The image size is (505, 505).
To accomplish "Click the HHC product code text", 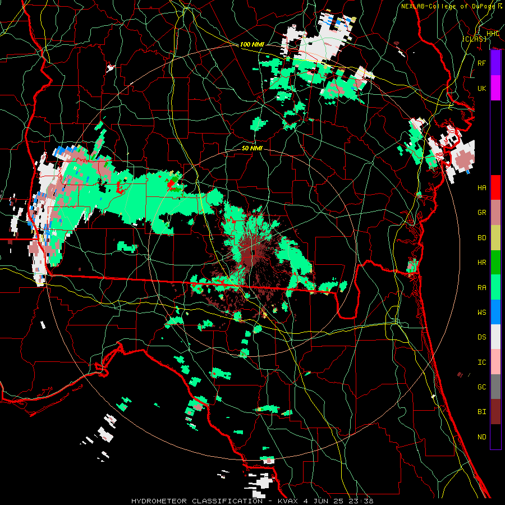I will pyautogui.click(x=493, y=34).
